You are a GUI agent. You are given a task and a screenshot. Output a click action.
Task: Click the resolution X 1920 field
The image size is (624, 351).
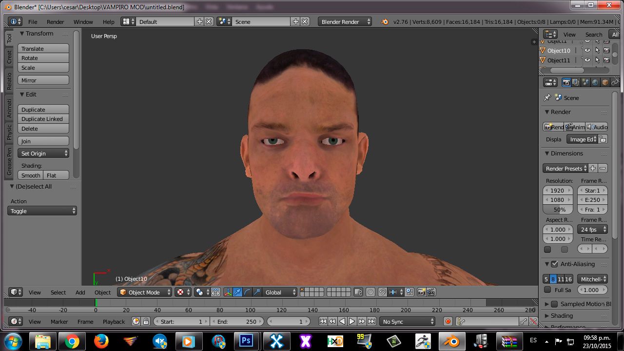(x=558, y=190)
